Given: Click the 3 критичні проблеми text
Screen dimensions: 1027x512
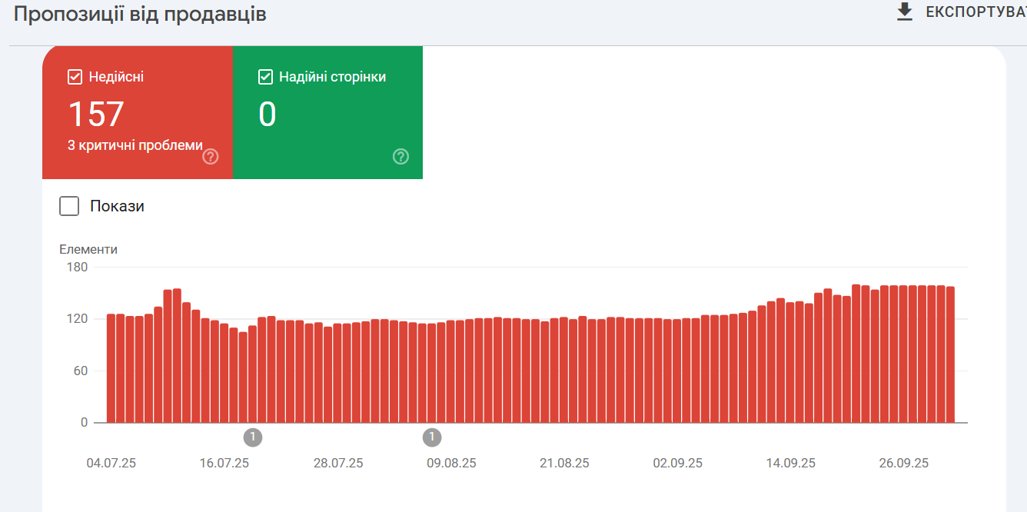Looking at the screenshot, I should (135, 145).
